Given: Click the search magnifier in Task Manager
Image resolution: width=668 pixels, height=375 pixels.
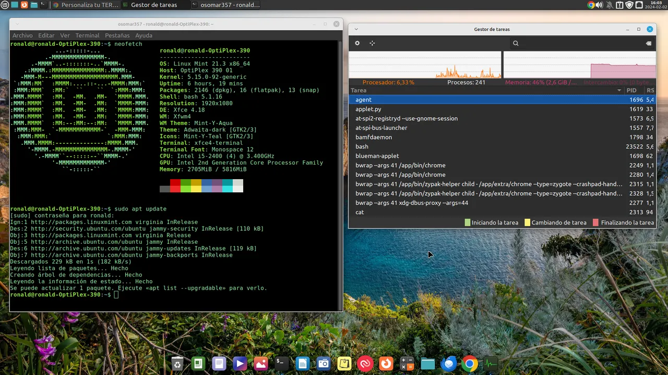Looking at the screenshot, I should point(516,43).
